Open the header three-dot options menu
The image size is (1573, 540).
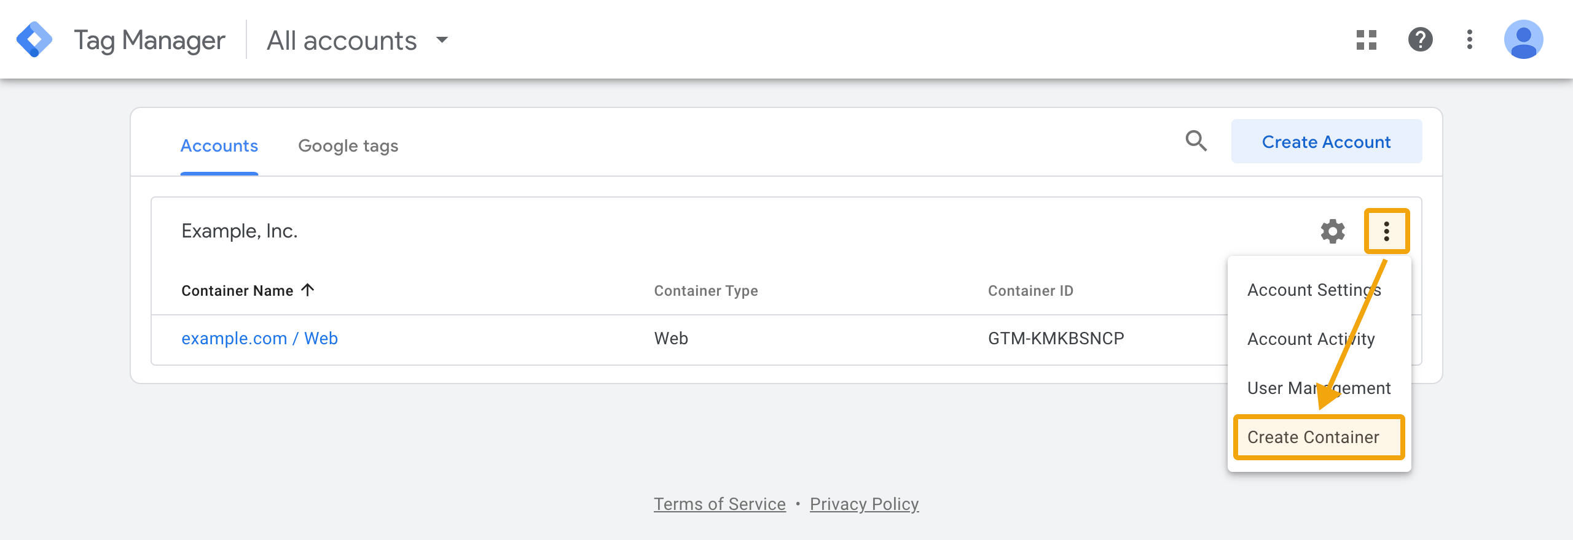[1470, 40]
